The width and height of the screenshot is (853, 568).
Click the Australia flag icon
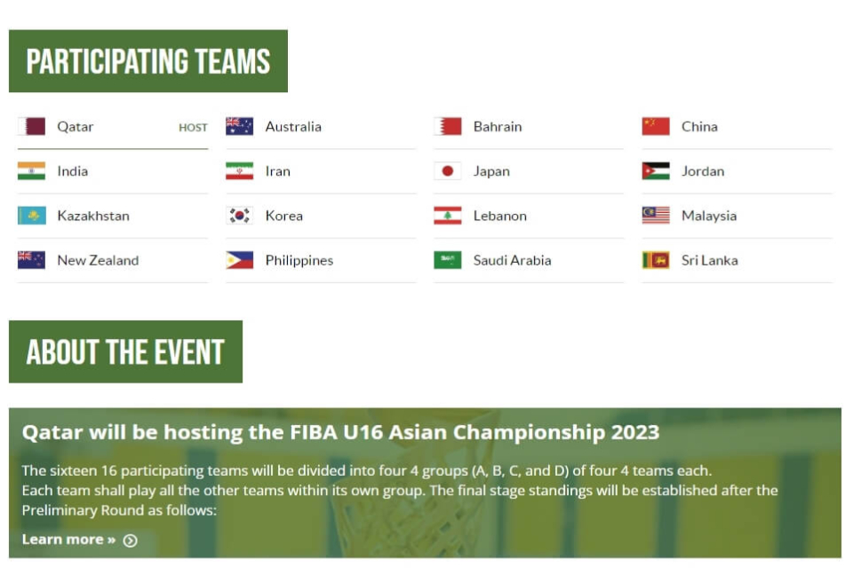[x=239, y=126]
